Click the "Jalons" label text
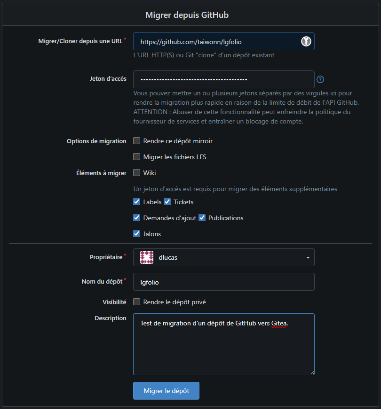Viewport: 381px width, 409px height. [152, 234]
